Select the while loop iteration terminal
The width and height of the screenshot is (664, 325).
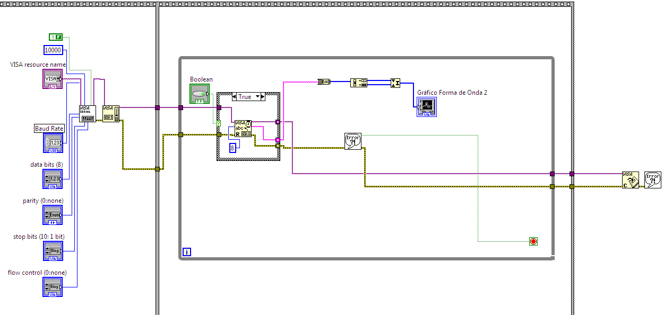[x=186, y=252]
